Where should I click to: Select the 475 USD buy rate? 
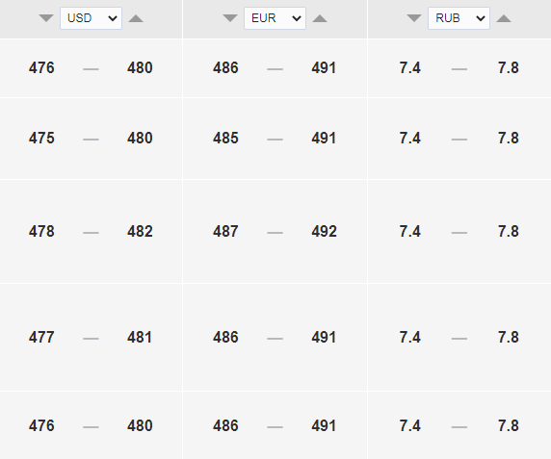41,139
